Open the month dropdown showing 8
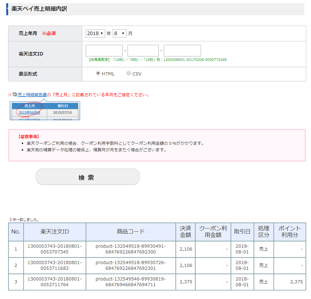 point(119,33)
